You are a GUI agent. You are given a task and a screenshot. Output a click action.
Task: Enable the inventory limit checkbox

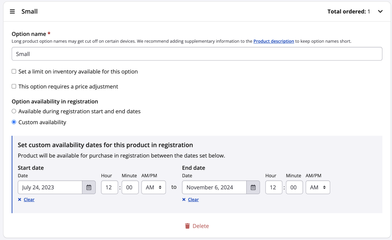14,71
